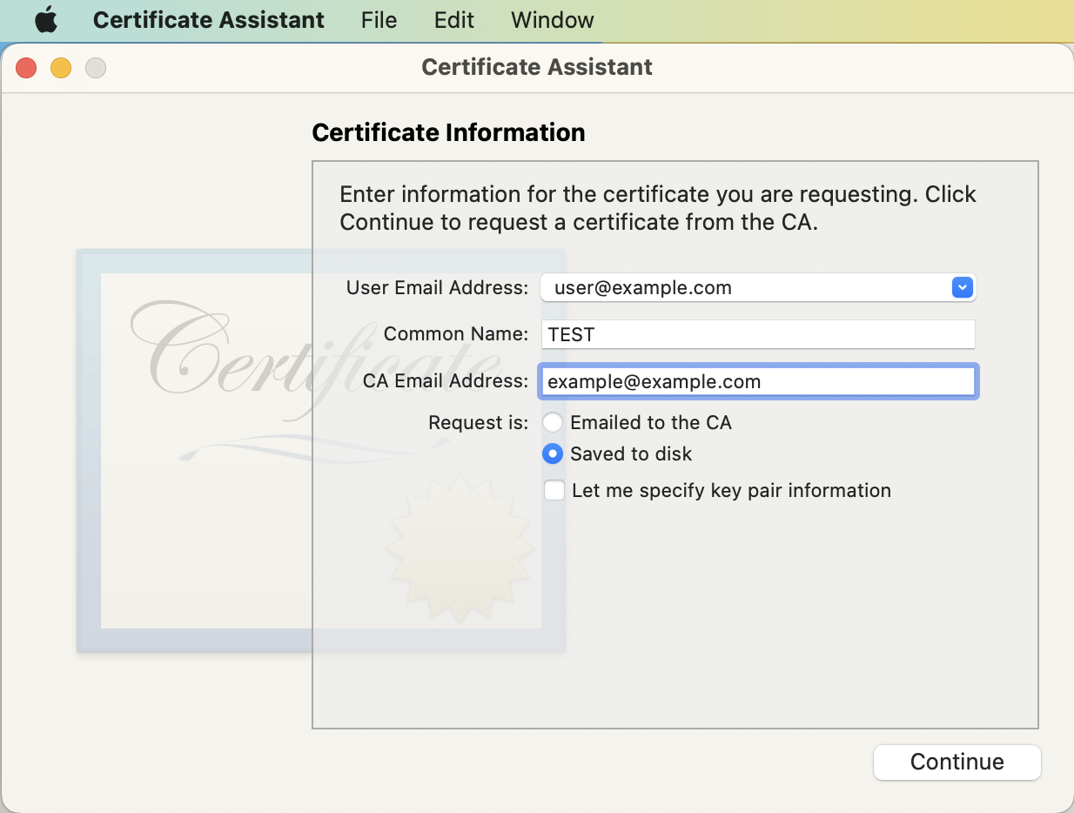Click the Certificate Assistant title bar text
This screenshot has height=813, width=1074.
tap(537, 67)
